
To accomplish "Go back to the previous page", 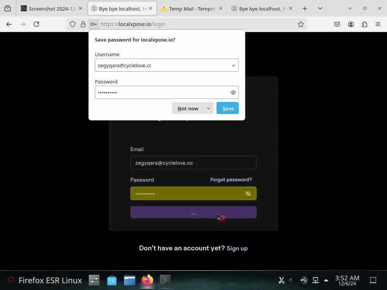I will coord(9,24).
